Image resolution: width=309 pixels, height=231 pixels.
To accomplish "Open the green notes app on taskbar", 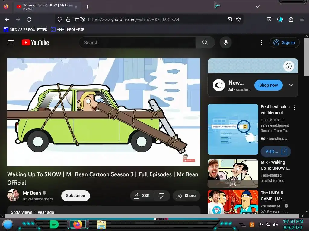I will click(x=54, y=224).
